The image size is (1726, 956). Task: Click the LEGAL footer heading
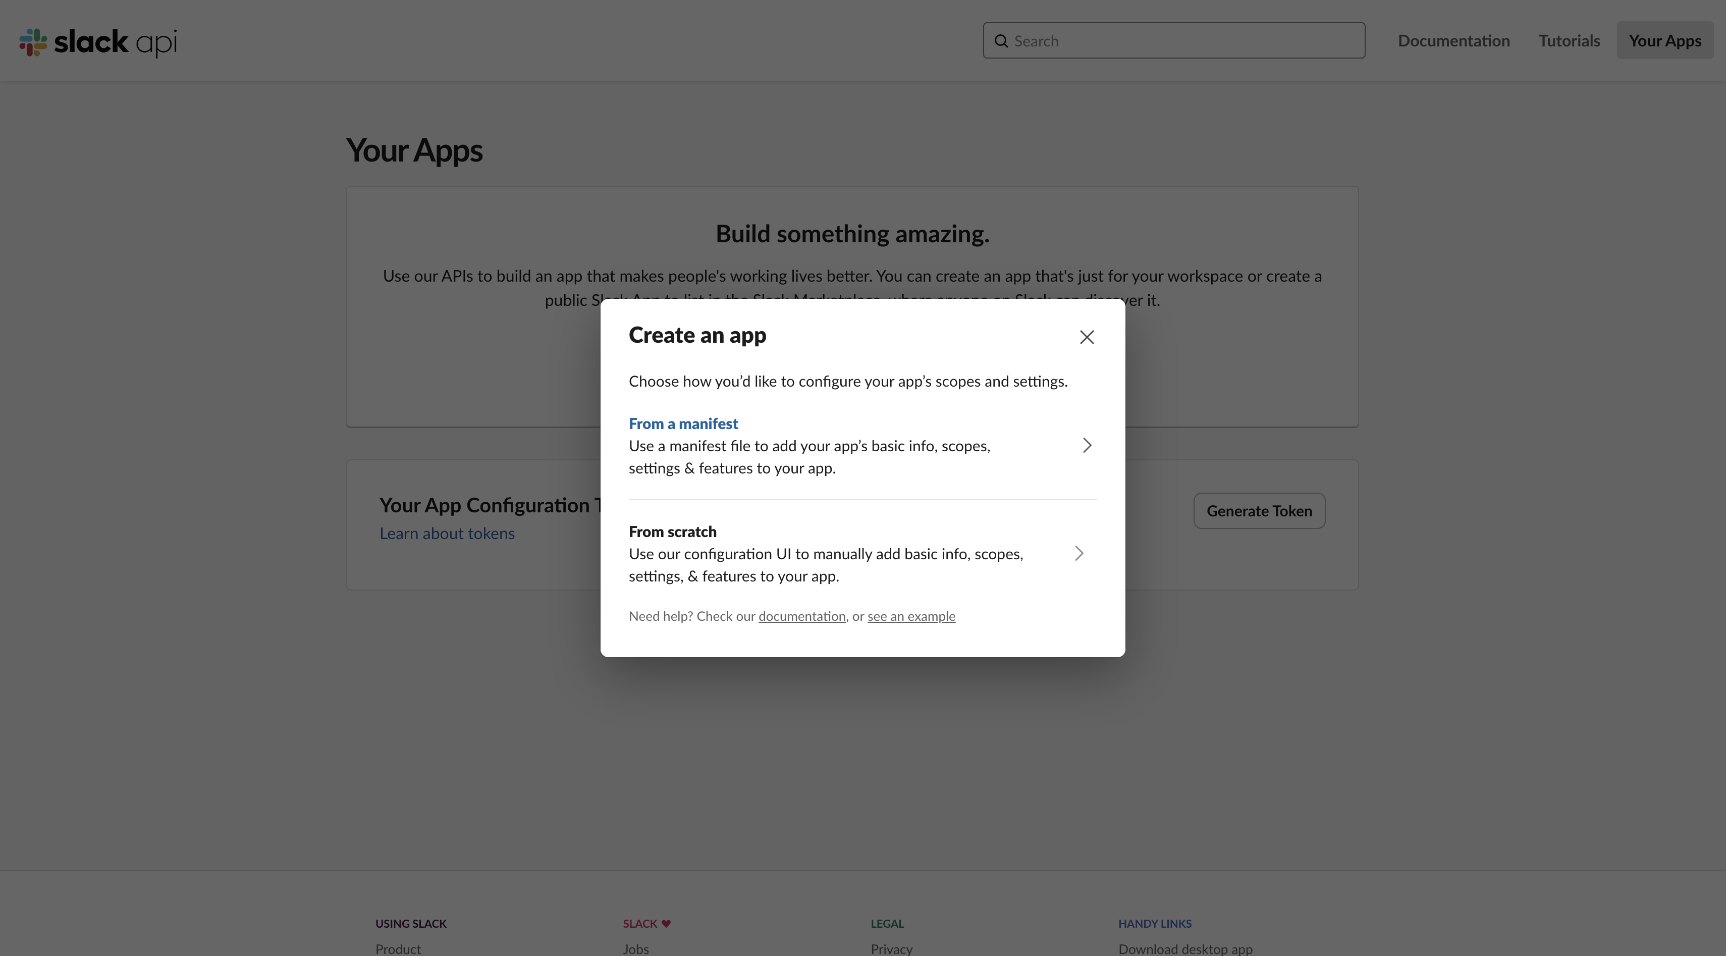pyautogui.click(x=887, y=924)
